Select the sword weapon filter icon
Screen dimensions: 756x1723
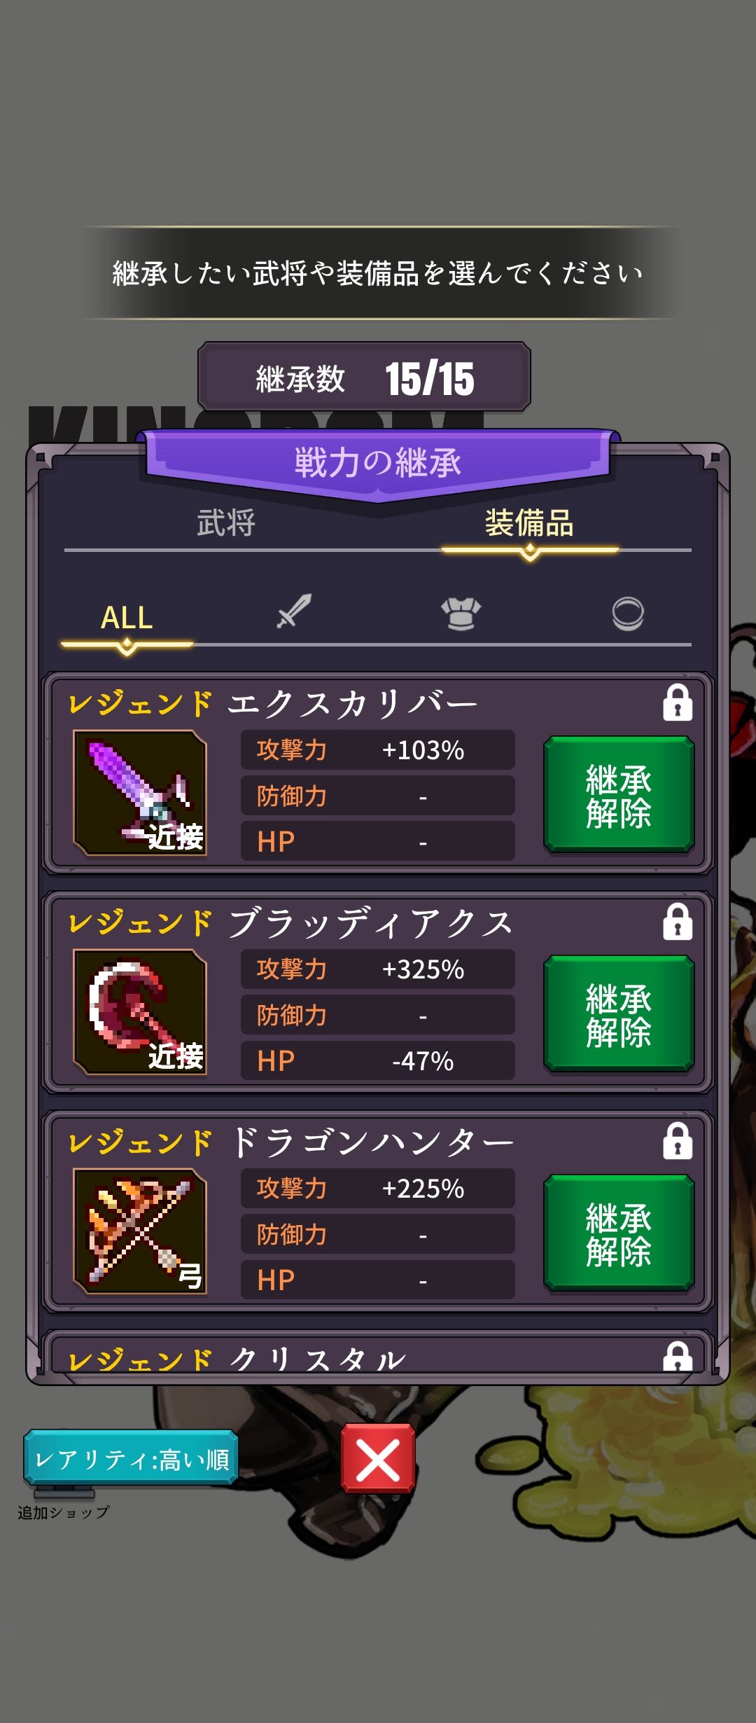coord(294,611)
